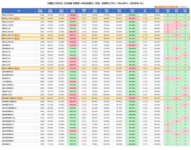Screen dimensions: 191x150
Task: Select the first-row red cell showing 72.56%
Action: coord(73,15)
